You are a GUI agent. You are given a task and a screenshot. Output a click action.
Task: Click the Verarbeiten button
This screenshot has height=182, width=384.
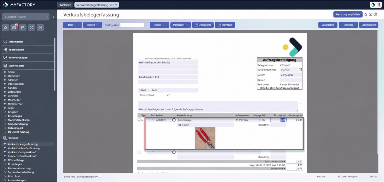pos(328,25)
